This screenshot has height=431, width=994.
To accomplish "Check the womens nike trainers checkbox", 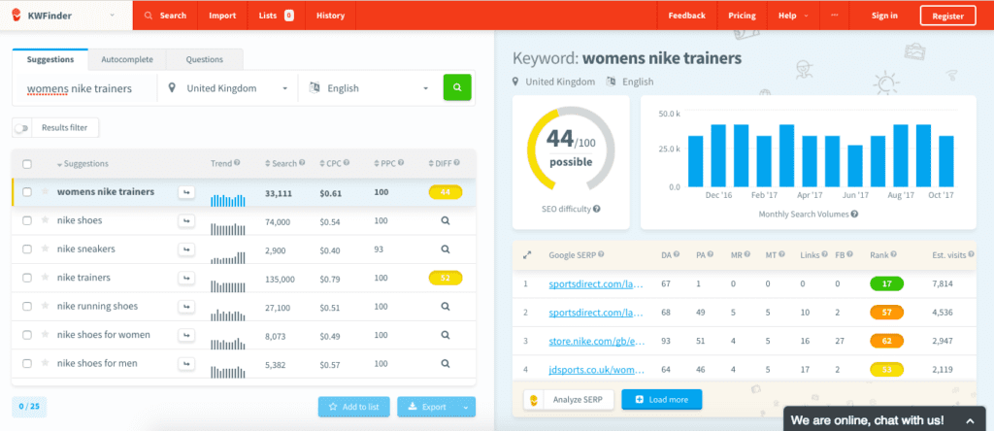I will [x=27, y=192].
